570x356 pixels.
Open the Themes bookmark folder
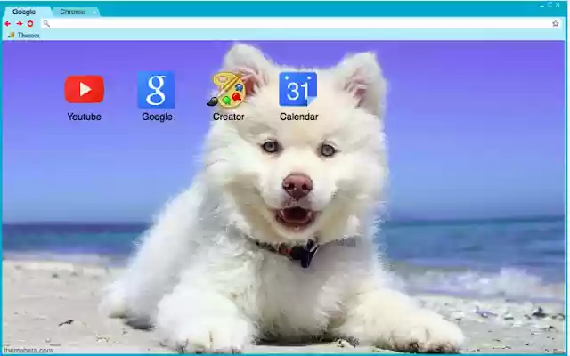24,36
